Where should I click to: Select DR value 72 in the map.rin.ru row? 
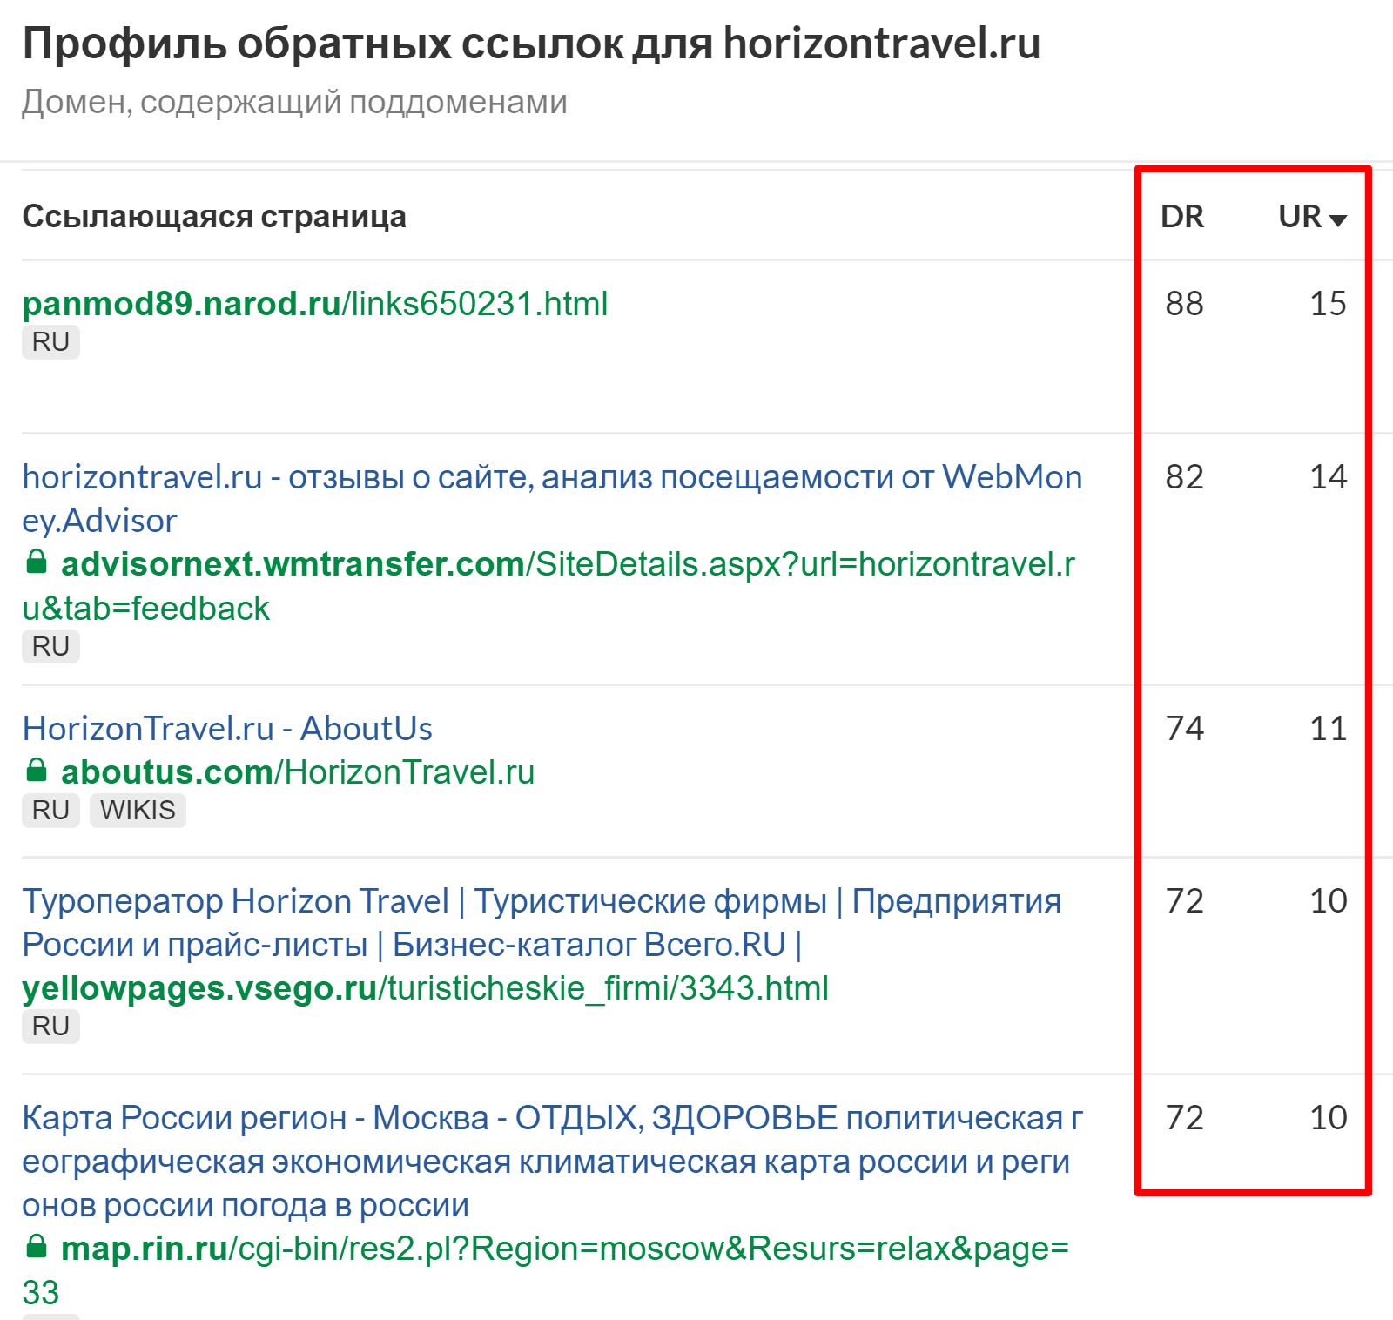(x=1184, y=1118)
